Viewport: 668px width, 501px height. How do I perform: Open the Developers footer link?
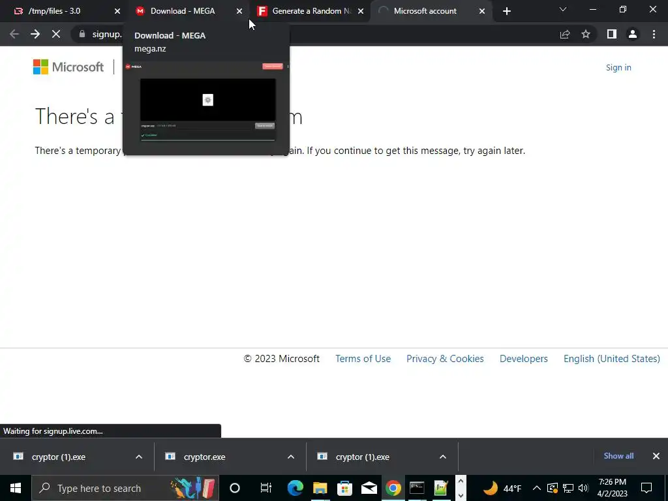coord(524,359)
